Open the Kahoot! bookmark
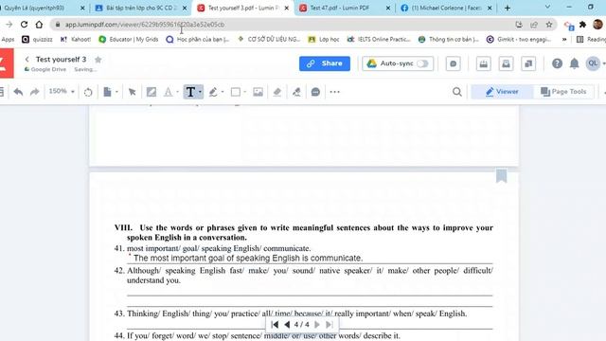The height and width of the screenshot is (341, 606). point(76,39)
